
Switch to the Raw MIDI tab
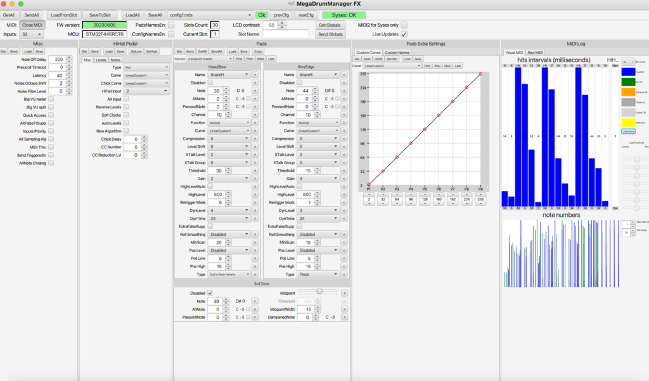[535, 53]
